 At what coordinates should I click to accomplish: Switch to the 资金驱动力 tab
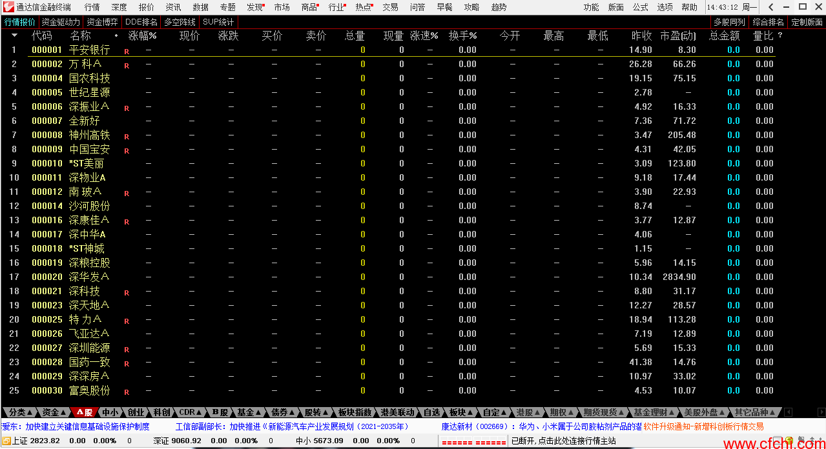(x=61, y=21)
